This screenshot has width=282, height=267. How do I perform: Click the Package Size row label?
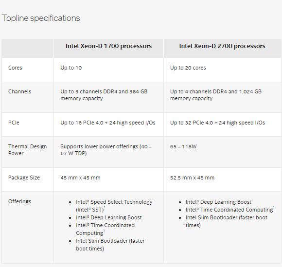24,178
